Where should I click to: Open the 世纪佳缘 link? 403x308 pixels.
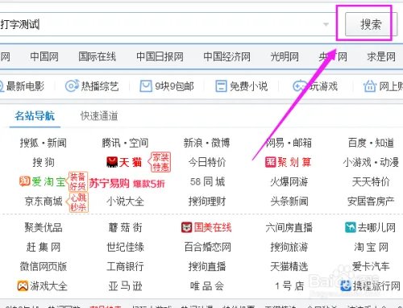coord(125,247)
